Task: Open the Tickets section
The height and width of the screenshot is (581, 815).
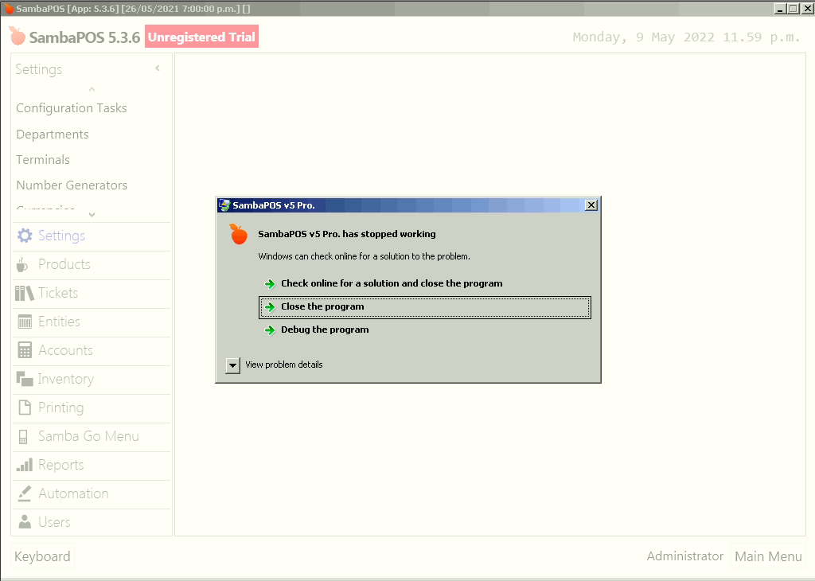Action: pos(92,293)
